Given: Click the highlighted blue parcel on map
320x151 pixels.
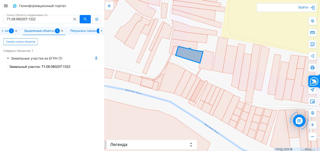Looking at the screenshot, I should tap(189, 55).
